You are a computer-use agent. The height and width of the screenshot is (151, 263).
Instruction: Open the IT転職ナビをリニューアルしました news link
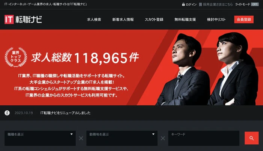pos(65,113)
